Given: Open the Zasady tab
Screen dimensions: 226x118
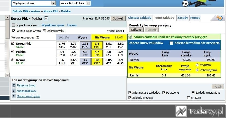Looking at the screenshot, I should click(x=183, y=18).
